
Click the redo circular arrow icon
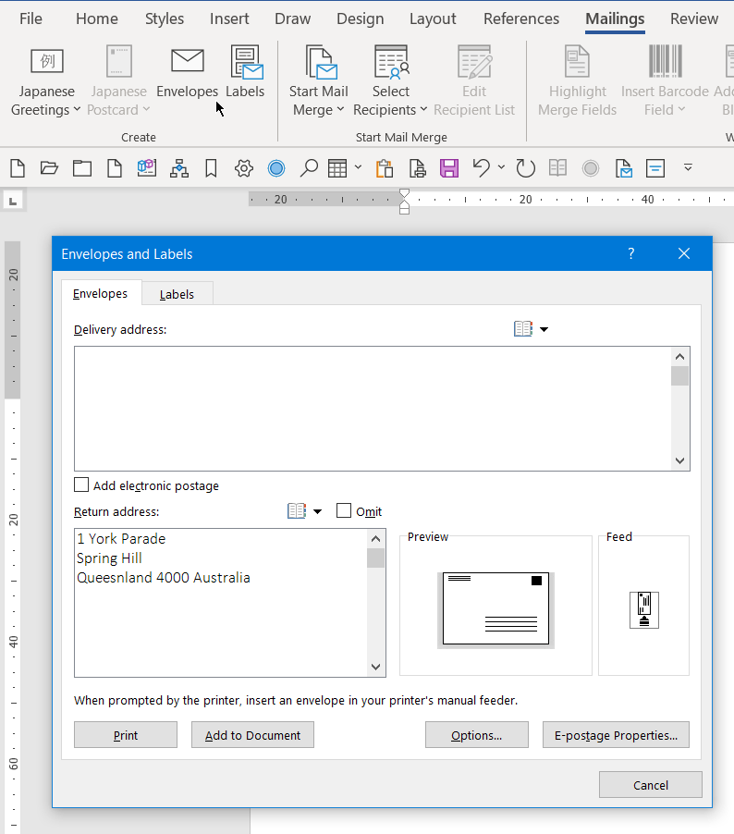tap(525, 168)
